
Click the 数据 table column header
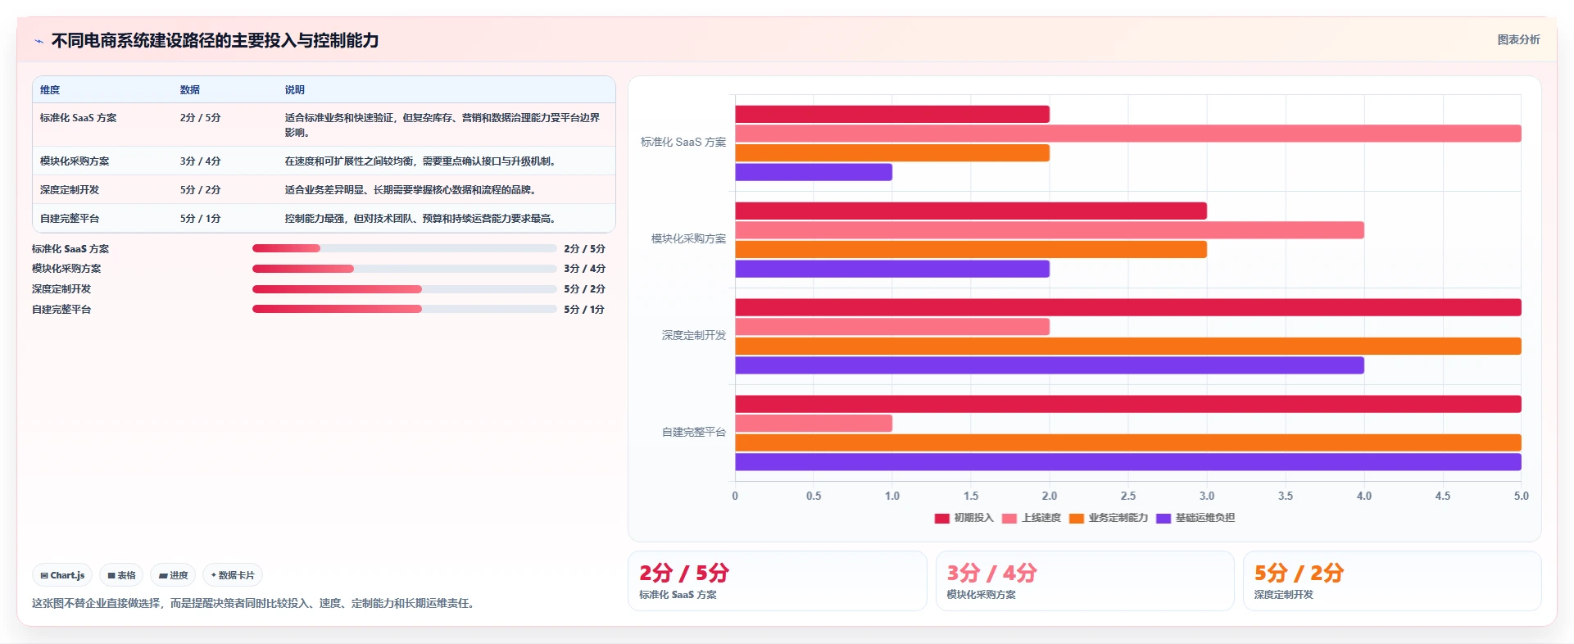pos(190,90)
